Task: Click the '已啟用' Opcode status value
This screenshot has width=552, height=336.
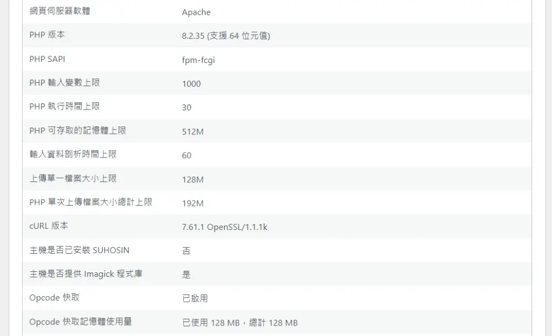Action: coord(195,298)
